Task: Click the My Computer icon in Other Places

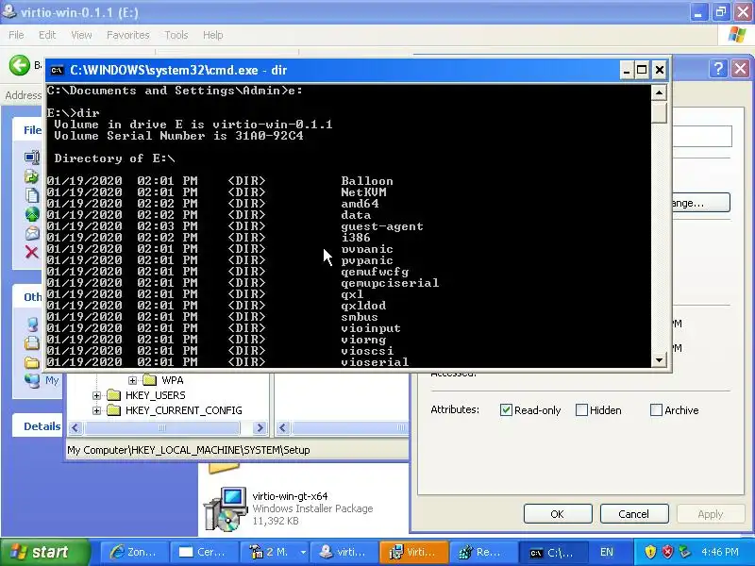Action: click(32, 324)
